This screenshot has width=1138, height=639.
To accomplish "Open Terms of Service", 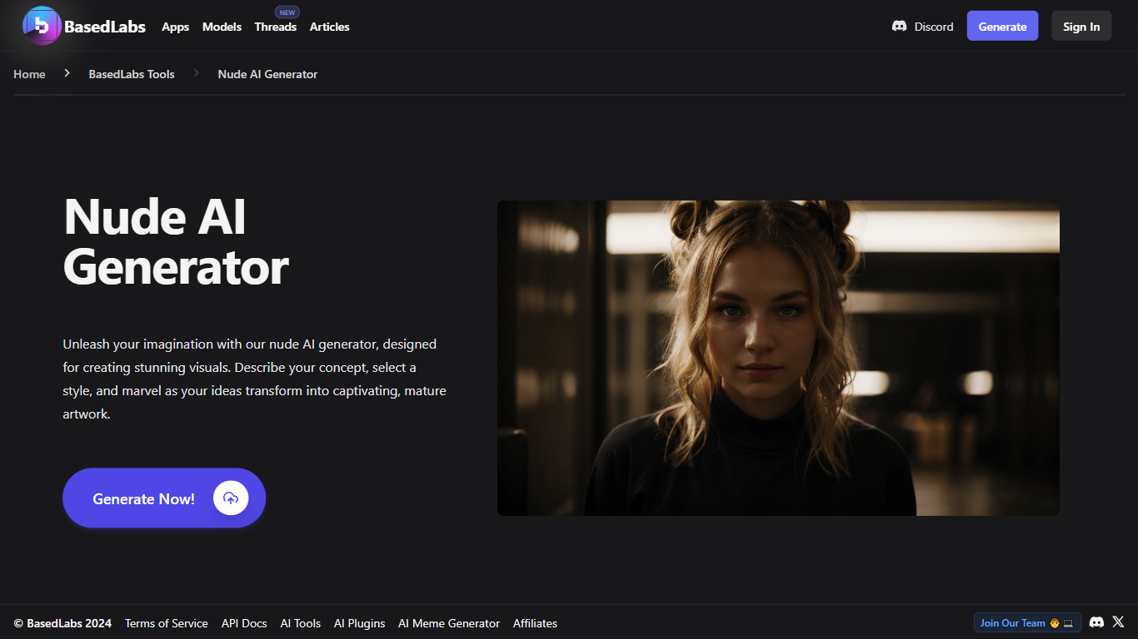I will click(167, 623).
